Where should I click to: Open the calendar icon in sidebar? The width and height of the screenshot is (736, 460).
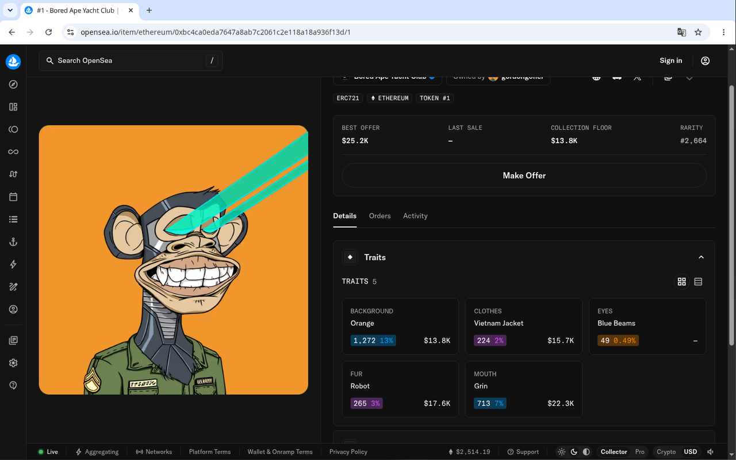pos(13,197)
